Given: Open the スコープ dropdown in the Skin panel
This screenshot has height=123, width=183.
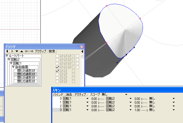Looking at the screenshot, I should 126,95.
